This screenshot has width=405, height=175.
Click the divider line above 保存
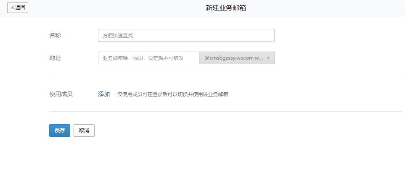(225, 111)
